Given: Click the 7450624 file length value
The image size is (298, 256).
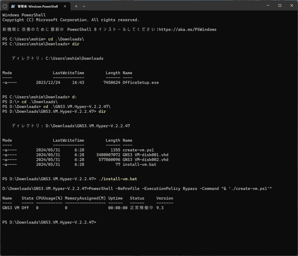Looking at the screenshot, I should [x=112, y=82].
